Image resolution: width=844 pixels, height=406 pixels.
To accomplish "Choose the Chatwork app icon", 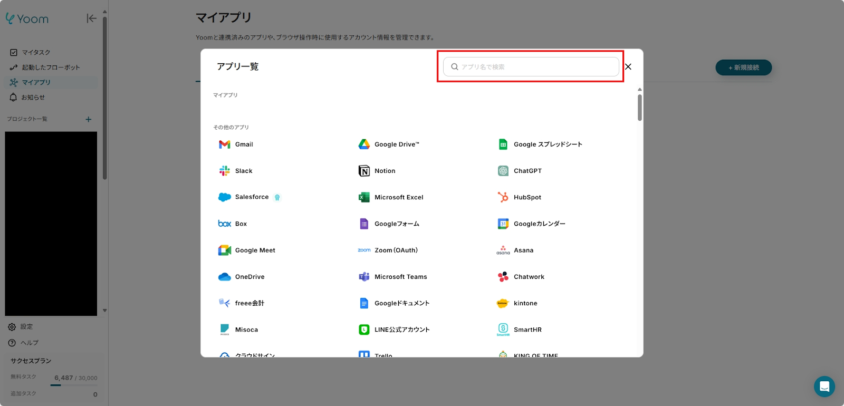I will coord(503,277).
